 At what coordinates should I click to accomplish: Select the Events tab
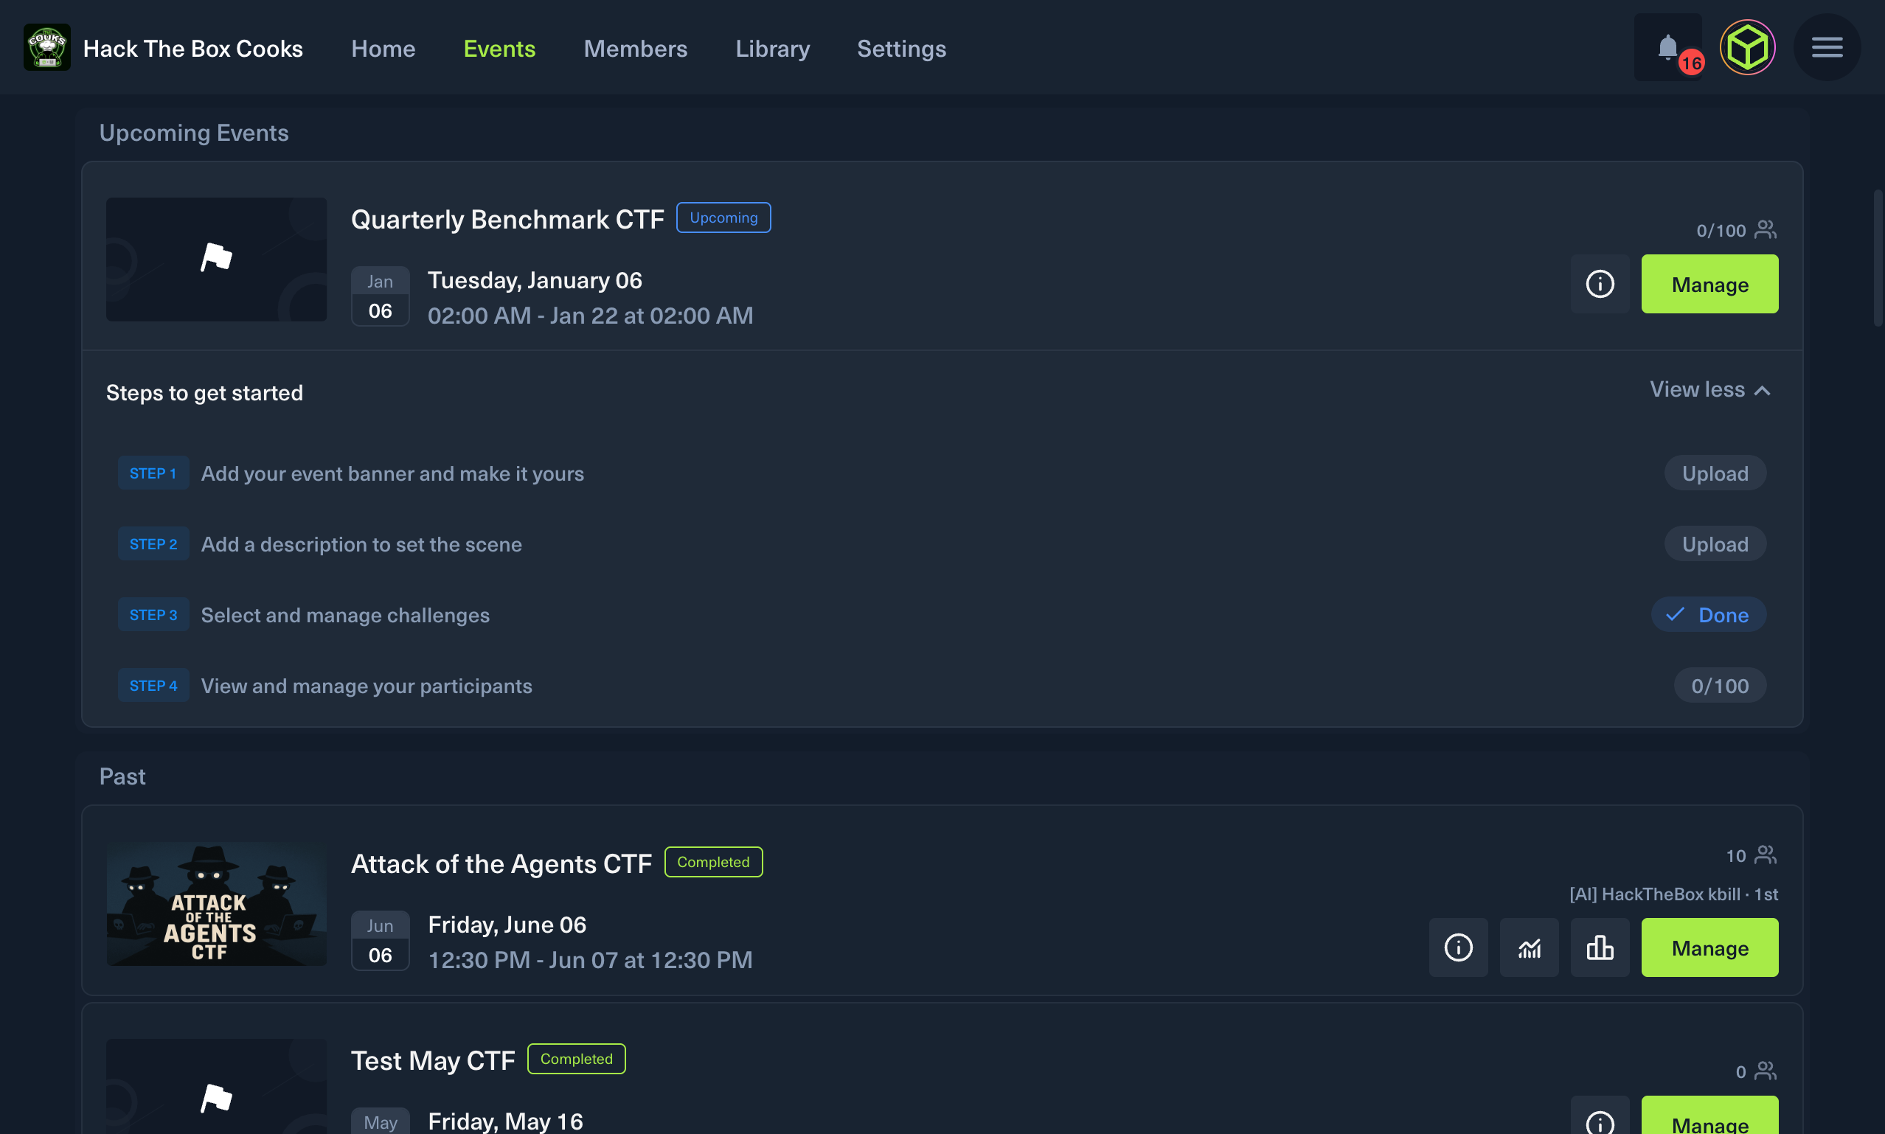tap(500, 48)
